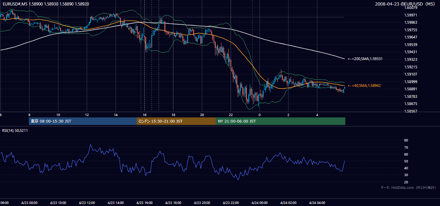Click the RSI(14) 50.5211 indicator label
This screenshot has width=440, height=206.
tap(15, 130)
